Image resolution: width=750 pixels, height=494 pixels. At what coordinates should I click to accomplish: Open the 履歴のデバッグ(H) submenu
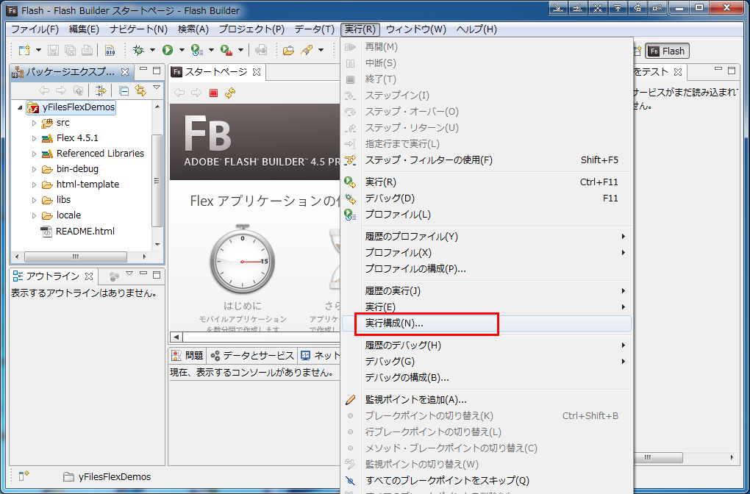pyautogui.click(x=487, y=346)
